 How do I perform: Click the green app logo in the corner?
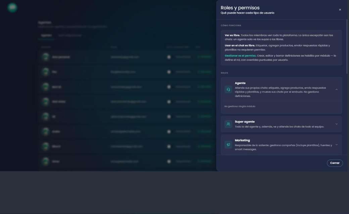pos(12,8)
